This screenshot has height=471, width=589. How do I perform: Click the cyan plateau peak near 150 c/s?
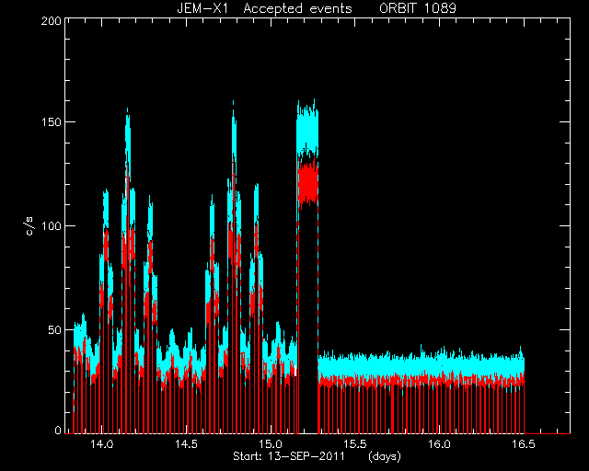click(x=307, y=128)
